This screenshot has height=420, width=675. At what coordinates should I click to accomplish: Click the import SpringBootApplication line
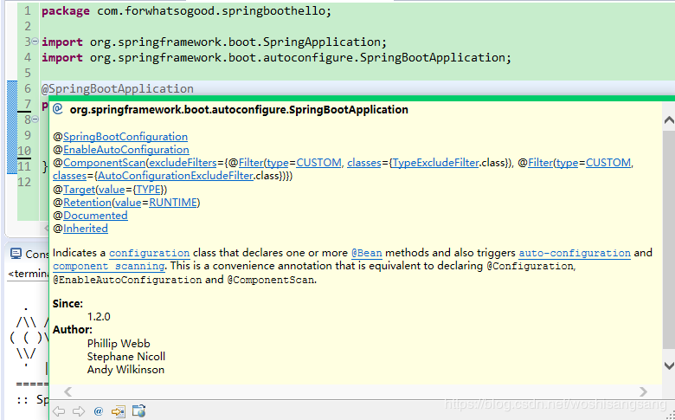coord(276,57)
